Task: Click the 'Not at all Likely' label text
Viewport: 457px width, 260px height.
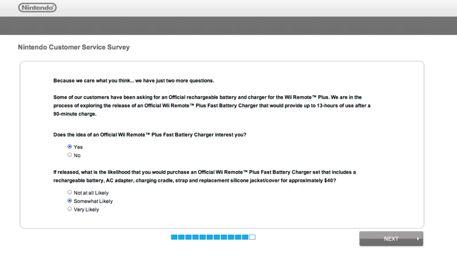Action: [x=91, y=193]
